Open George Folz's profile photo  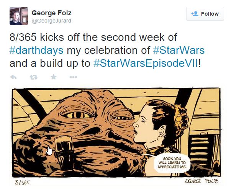click(x=19, y=16)
